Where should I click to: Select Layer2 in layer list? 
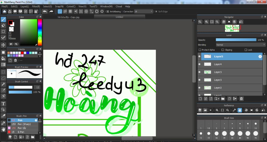tap(230, 88)
